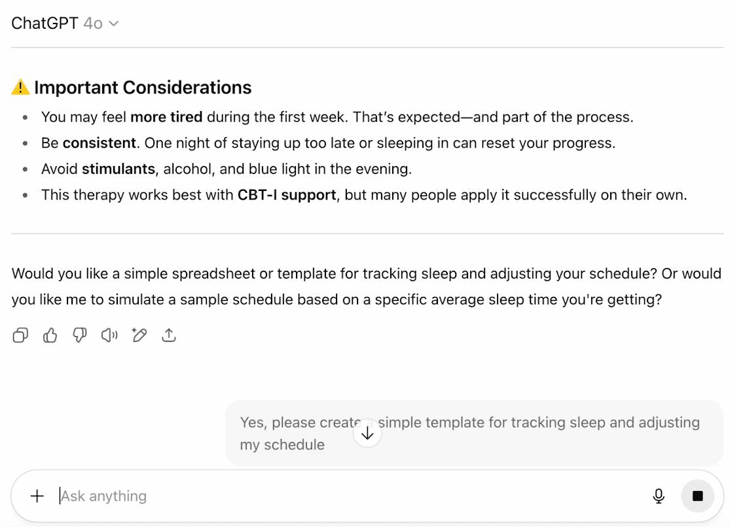The height and width of the screenshot is (527, 730).
Task: Jump to latest message with the down arrow
Action: click(367, 433)
